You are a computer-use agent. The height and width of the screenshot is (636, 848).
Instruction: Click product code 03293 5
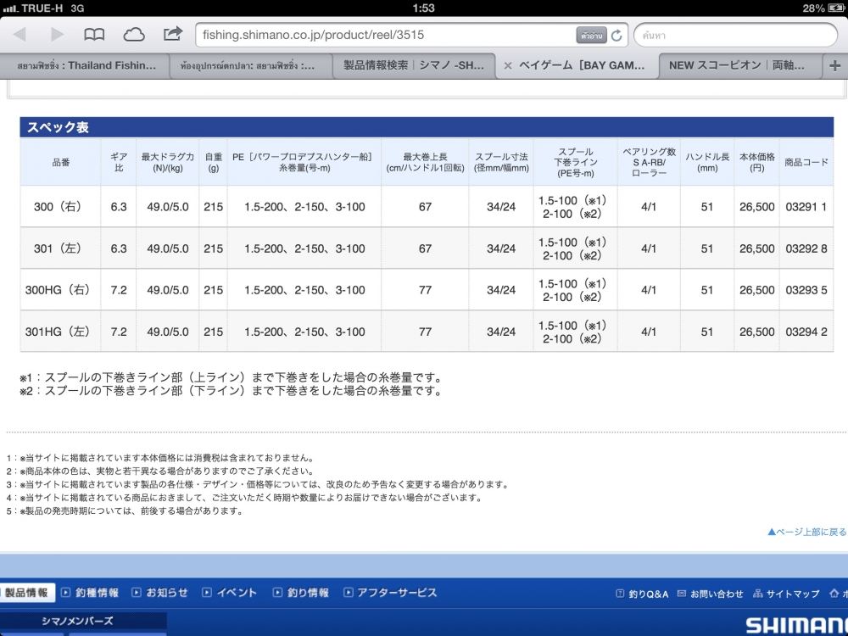806,290
